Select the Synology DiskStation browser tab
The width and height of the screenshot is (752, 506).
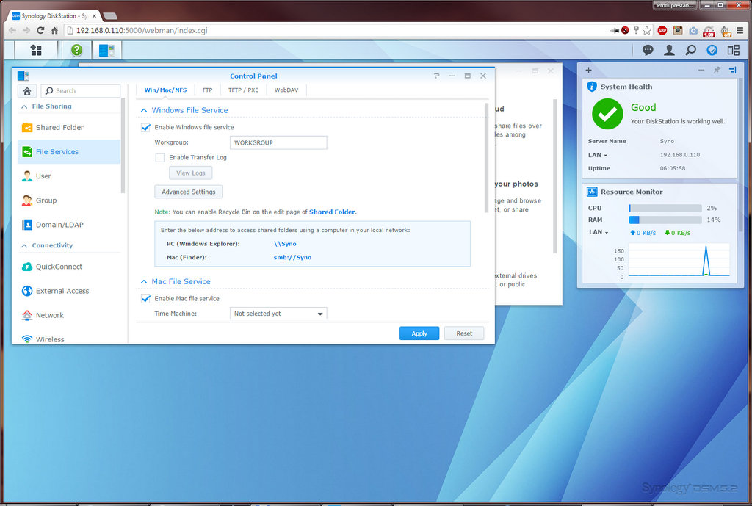[54, 16]
